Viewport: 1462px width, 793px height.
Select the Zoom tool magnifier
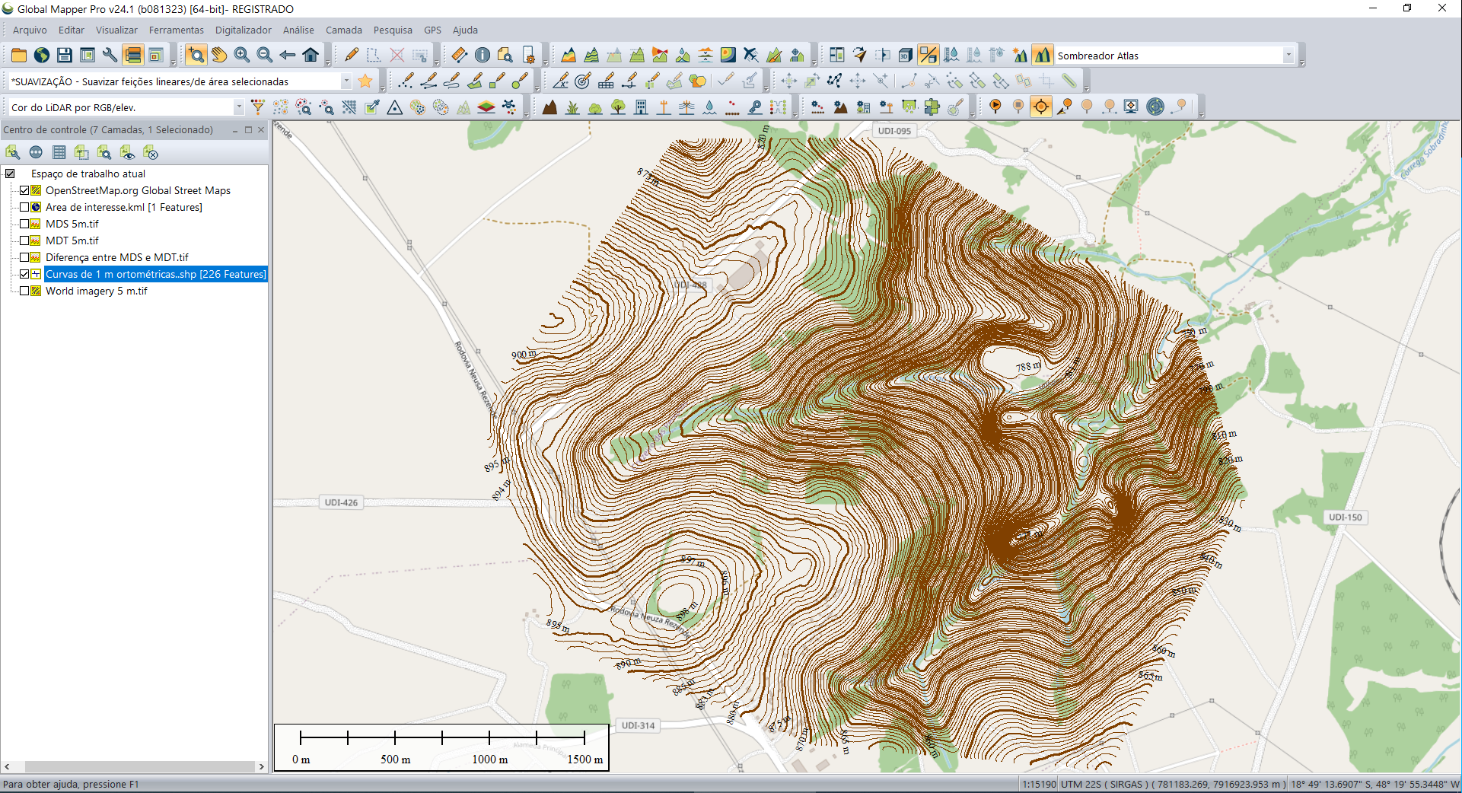(196, 55)
